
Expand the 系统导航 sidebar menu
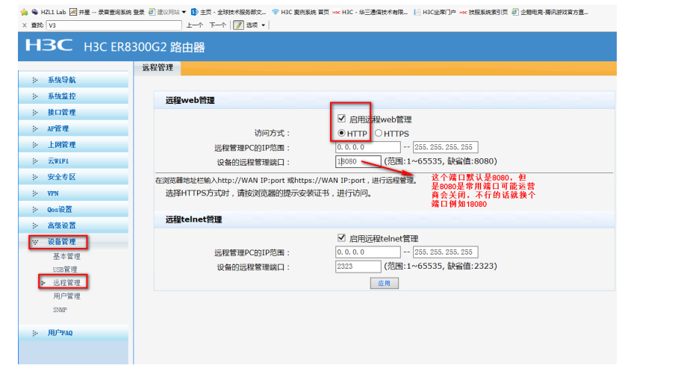[x=61, y=80]
